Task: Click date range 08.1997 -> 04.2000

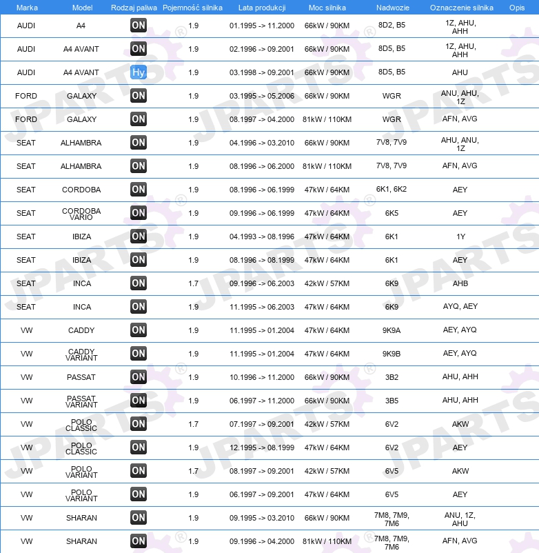Action: pos(261,119)
